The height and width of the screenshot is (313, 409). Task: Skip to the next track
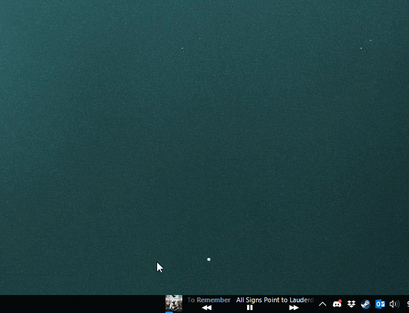pyautogui.click(x=294, y=308)
